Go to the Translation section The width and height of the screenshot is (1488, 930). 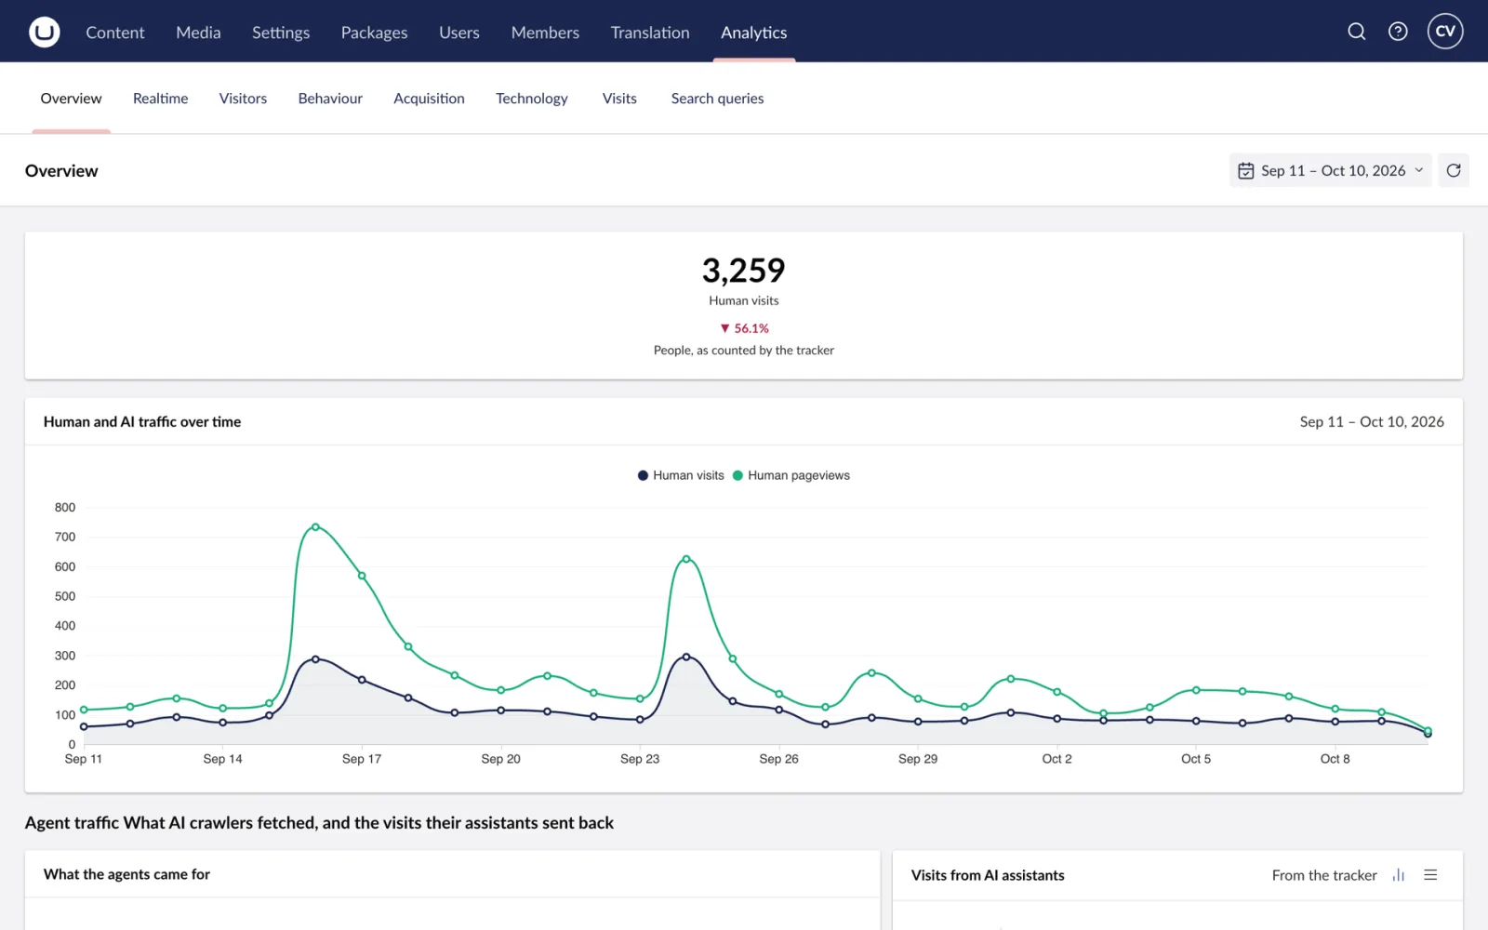650,33
